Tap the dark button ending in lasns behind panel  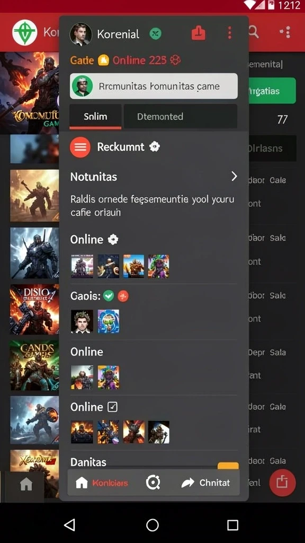[272, 148]
